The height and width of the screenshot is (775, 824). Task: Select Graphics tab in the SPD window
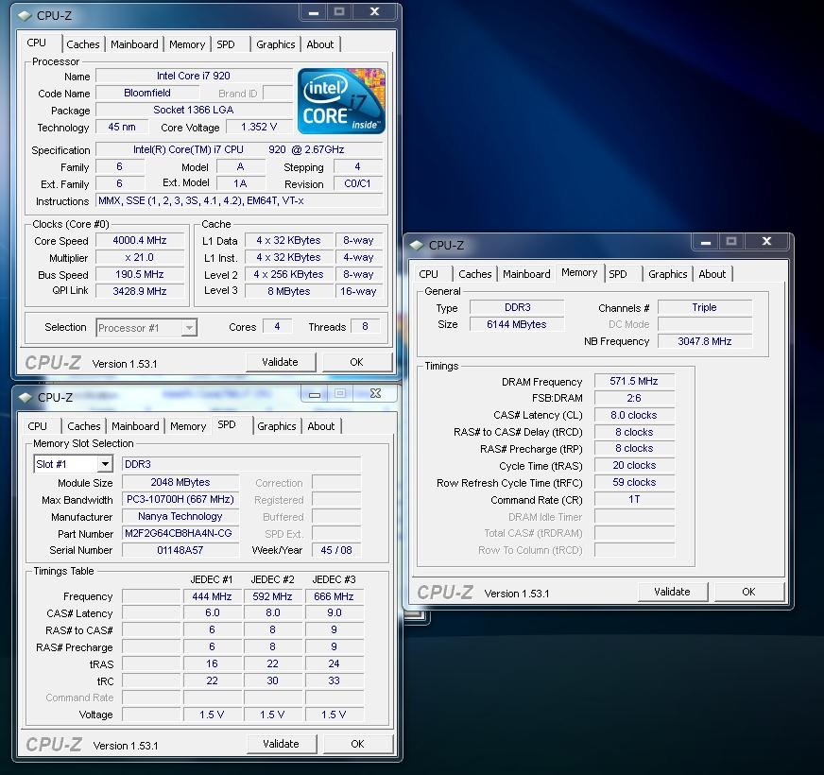[x=277, y=426]
